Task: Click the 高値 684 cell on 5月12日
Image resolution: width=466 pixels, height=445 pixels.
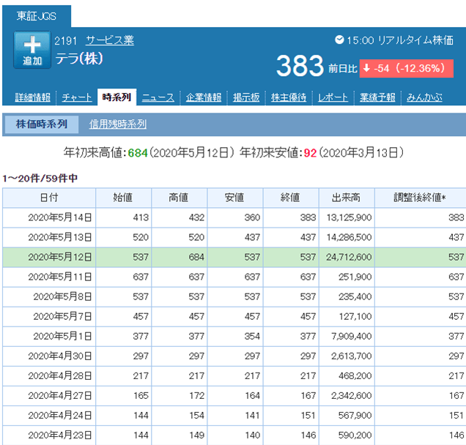Action: pyautogui.click(x=180, y=258)
